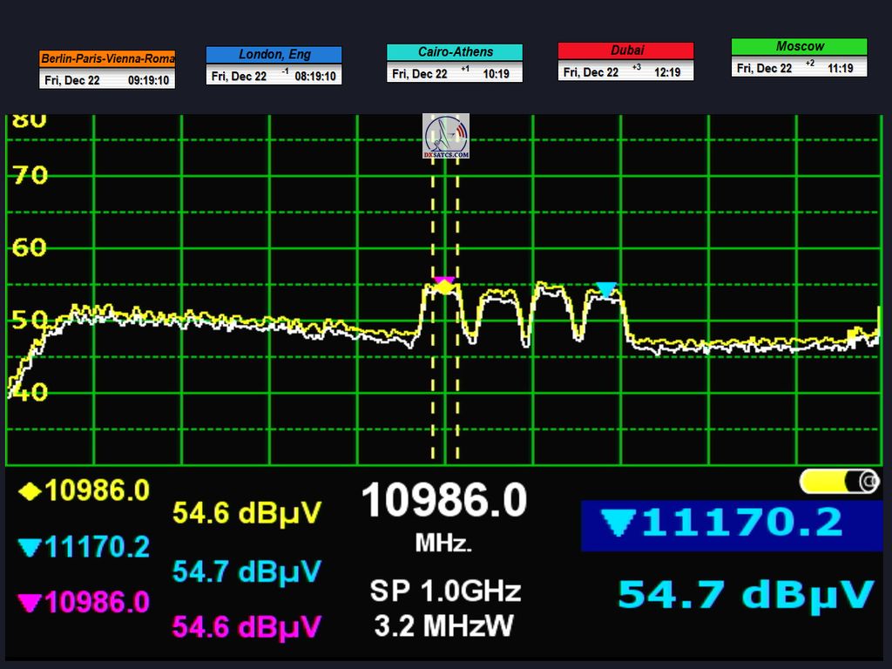Click the Cairo-Athens clock title bar
Screen dimensions: 892x669
[x=454, y=52]
